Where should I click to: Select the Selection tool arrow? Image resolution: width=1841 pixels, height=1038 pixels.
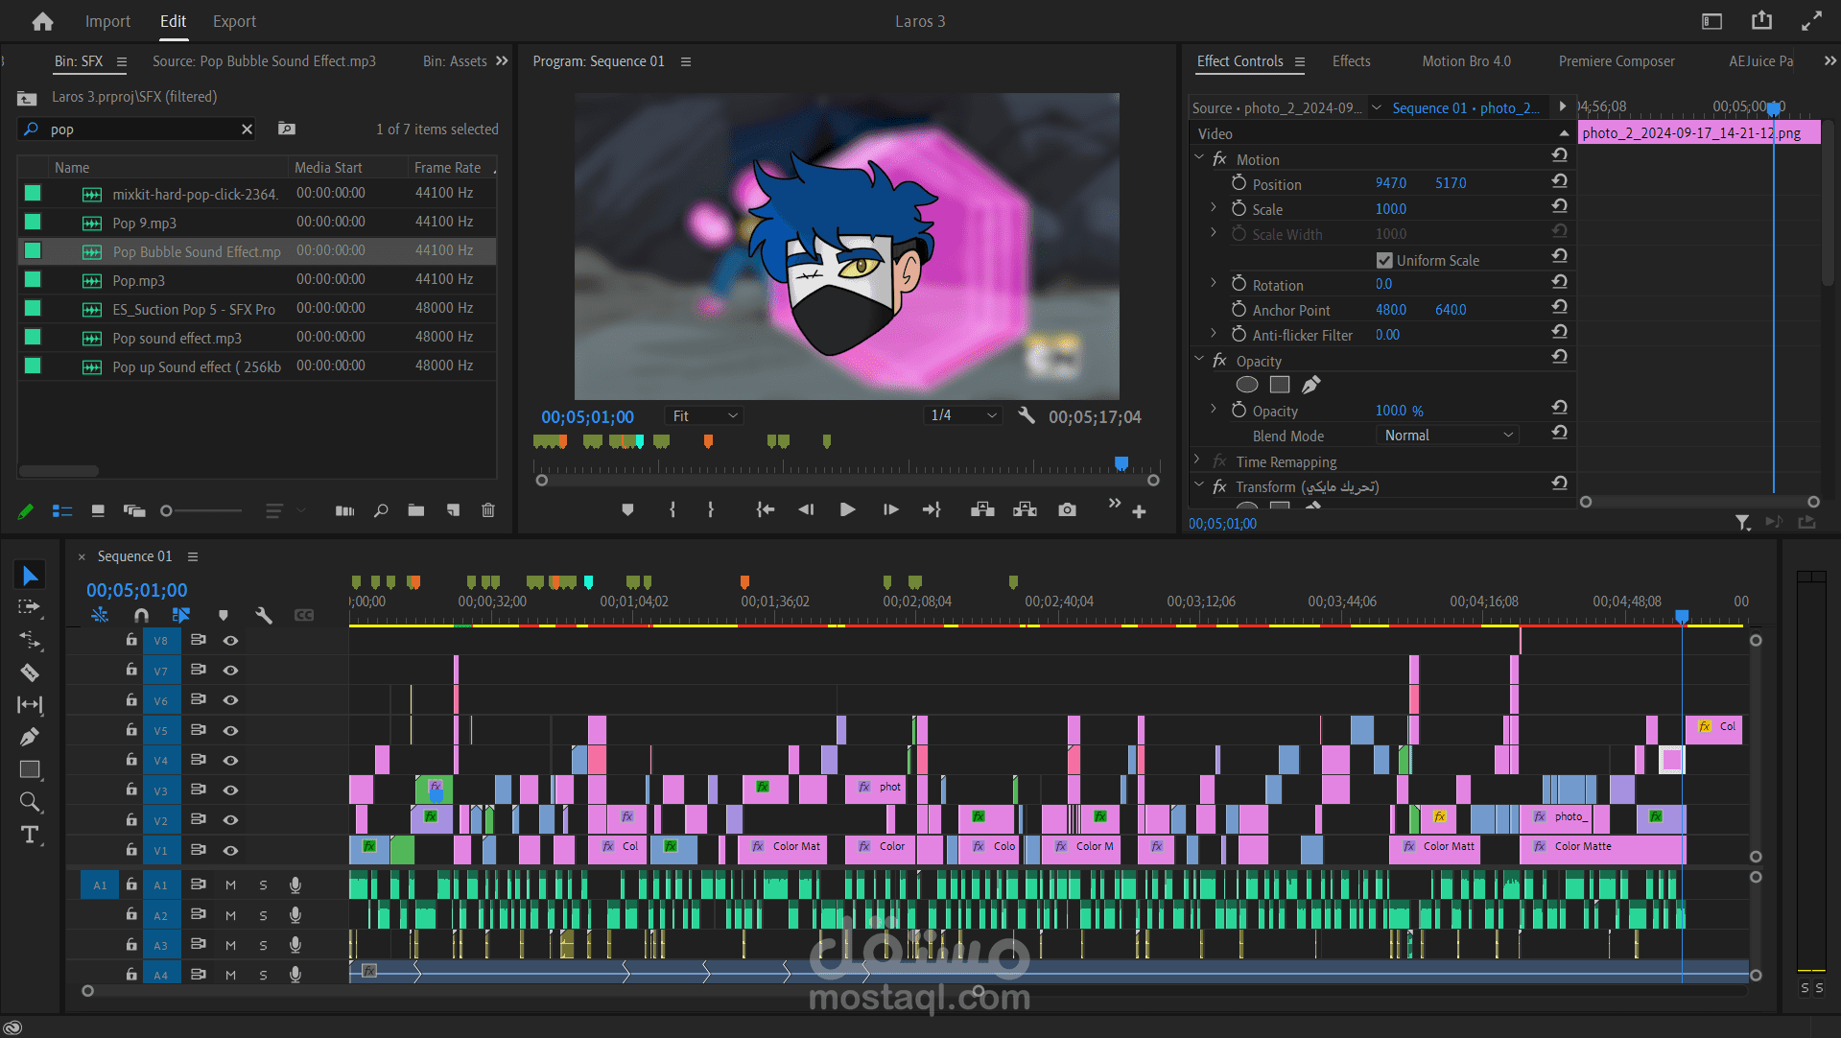pos(30,576)
